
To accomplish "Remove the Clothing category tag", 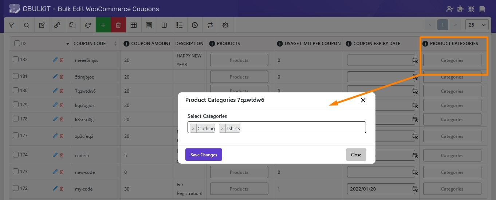I will pos(193,129).
